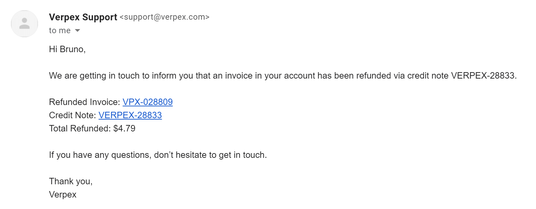Click the "Hi Bruno," greeting line
The image size is (536, 209).
coord(67,49)
